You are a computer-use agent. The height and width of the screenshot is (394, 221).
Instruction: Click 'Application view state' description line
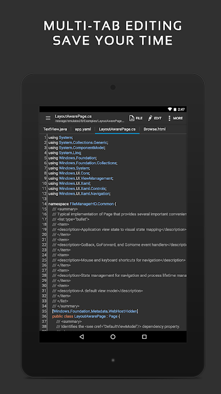click(119, 229)
